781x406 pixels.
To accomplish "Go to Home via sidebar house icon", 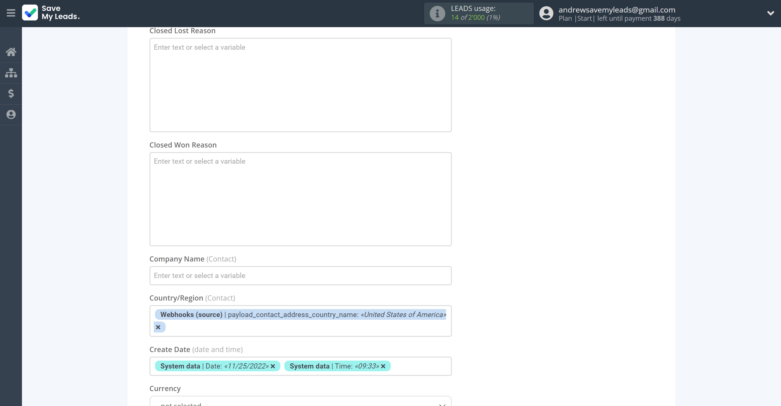I will pyautogui.click(x=11, y=52).
